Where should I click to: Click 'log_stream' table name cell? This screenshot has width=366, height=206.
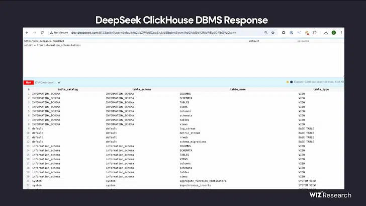[188, 128]
